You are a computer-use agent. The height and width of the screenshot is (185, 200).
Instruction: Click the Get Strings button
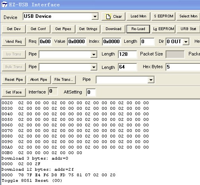88,29
